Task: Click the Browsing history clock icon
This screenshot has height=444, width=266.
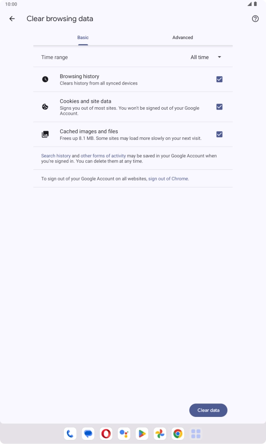Action: point(45,79)
